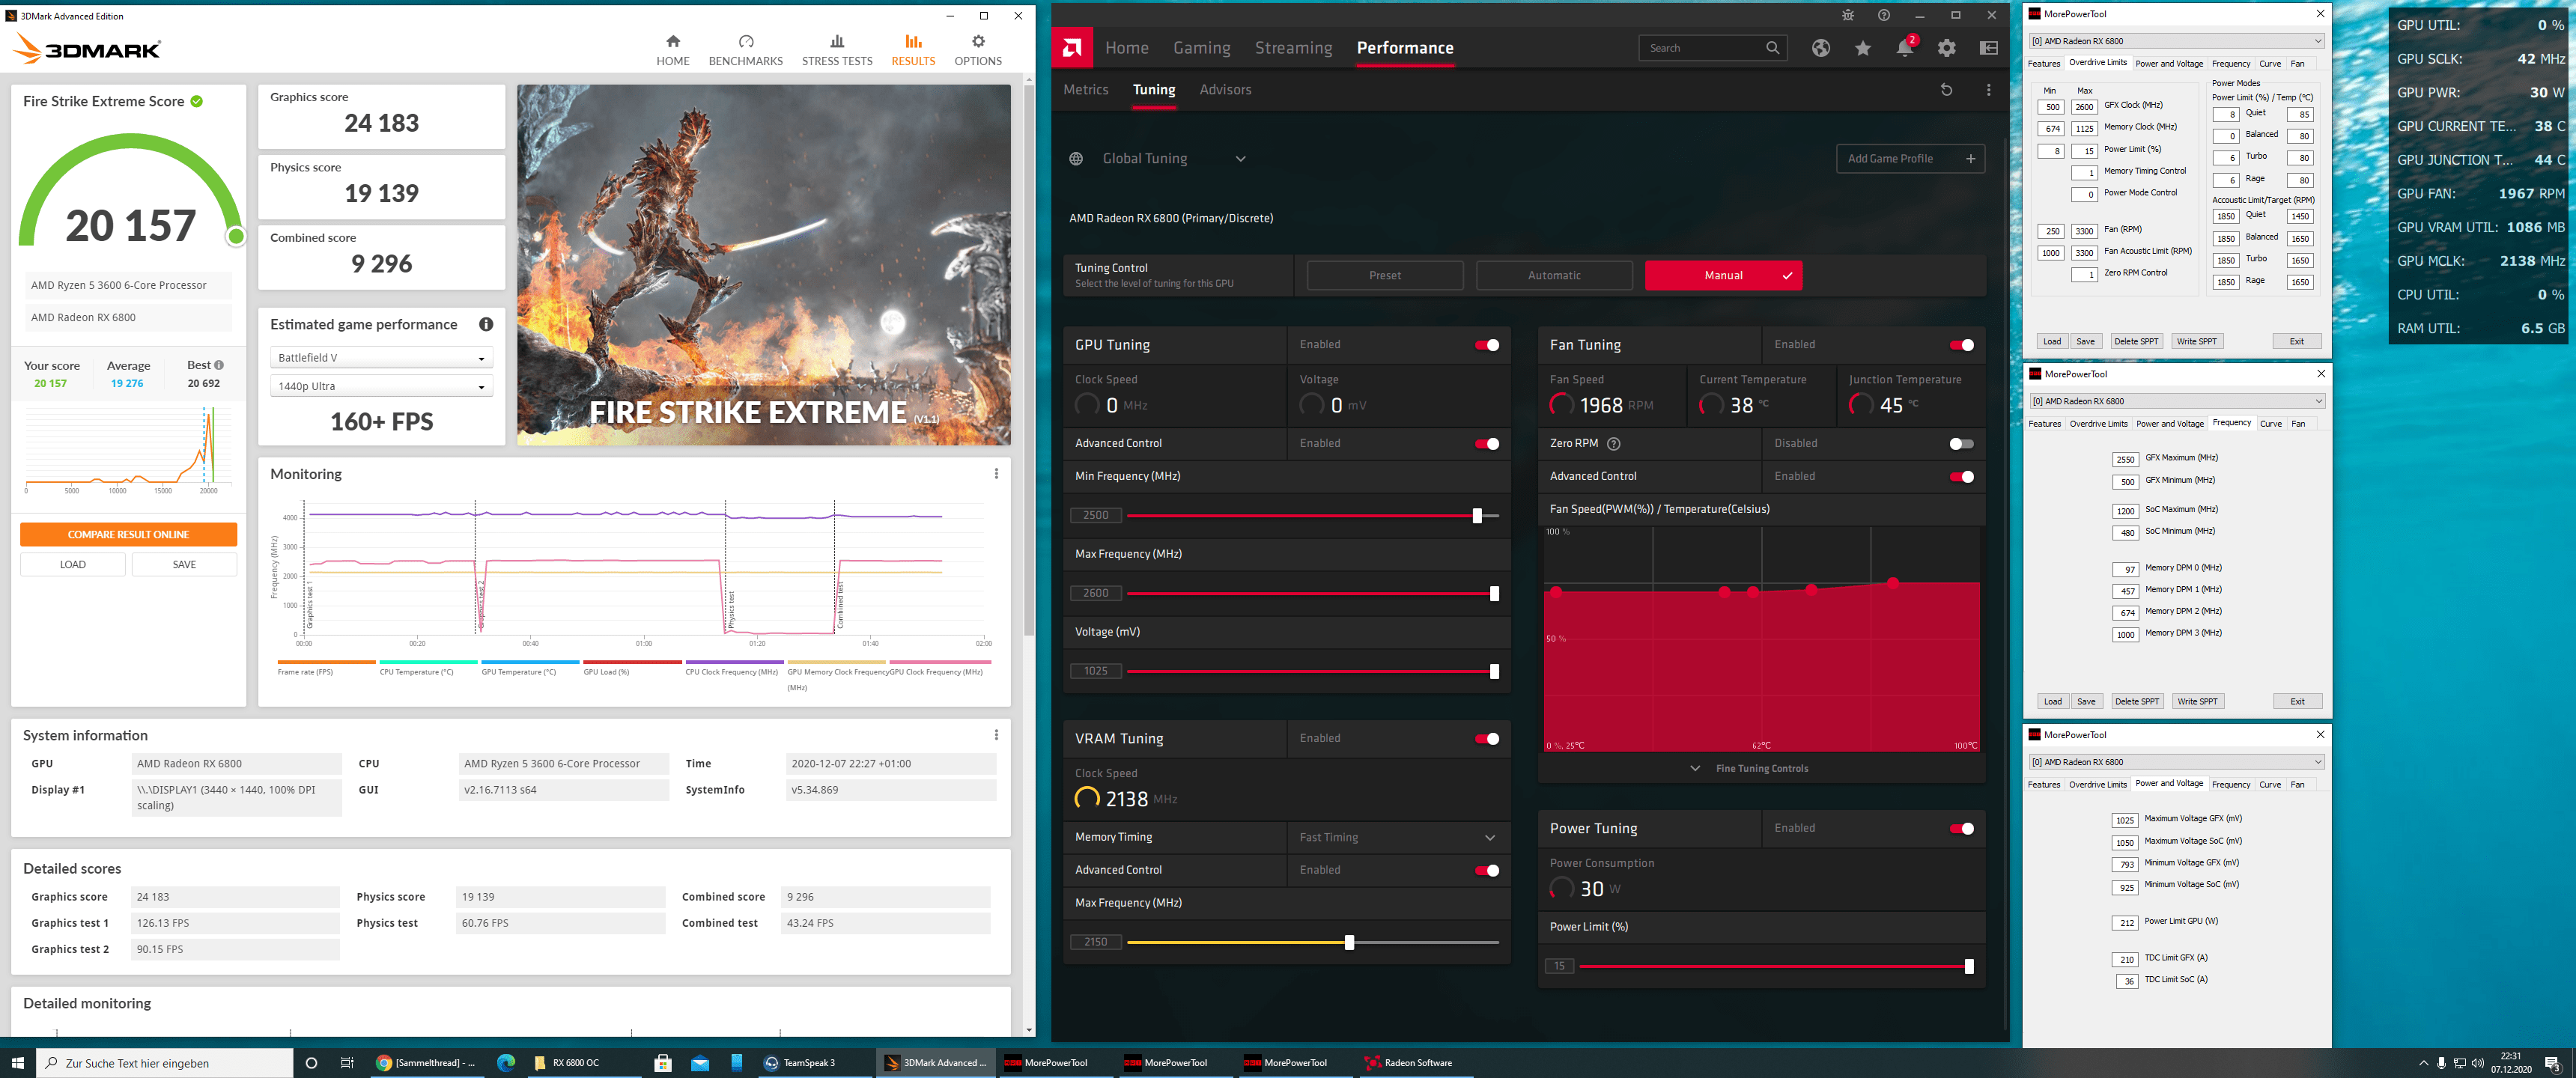This screenshot has width=2576, height=1078.
Task: Select Manual tuning control mode
Action: pyautogui.click(x=1723, y=275)
